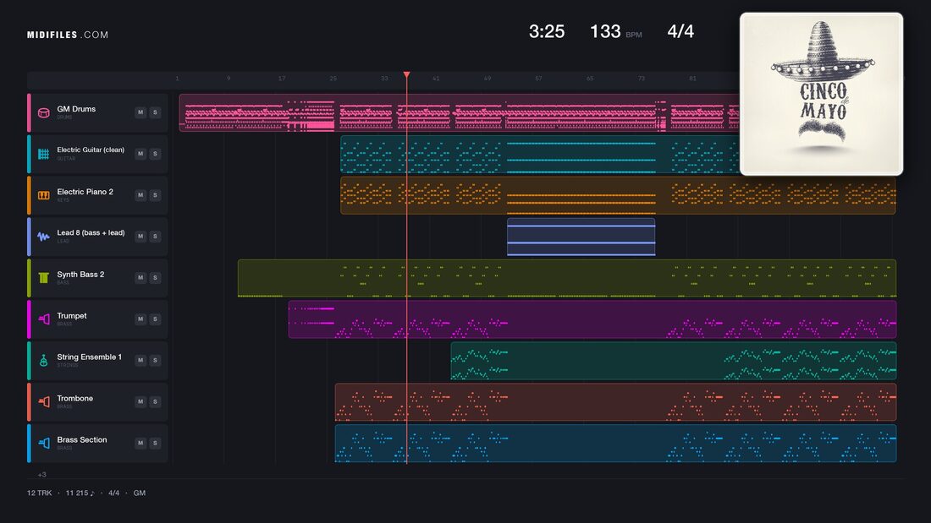Image resolution: width=931 pixels, height=523 pixels.
Task: Select the pink GM Drums clip
Action: pos(459,112)
